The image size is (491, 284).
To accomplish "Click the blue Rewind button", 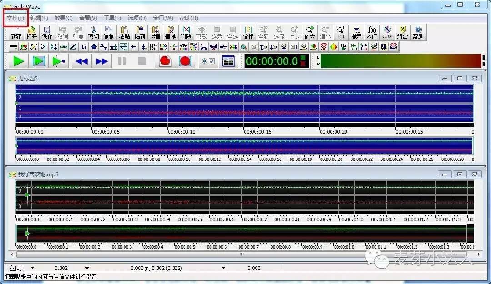I will tap(82, 61).
